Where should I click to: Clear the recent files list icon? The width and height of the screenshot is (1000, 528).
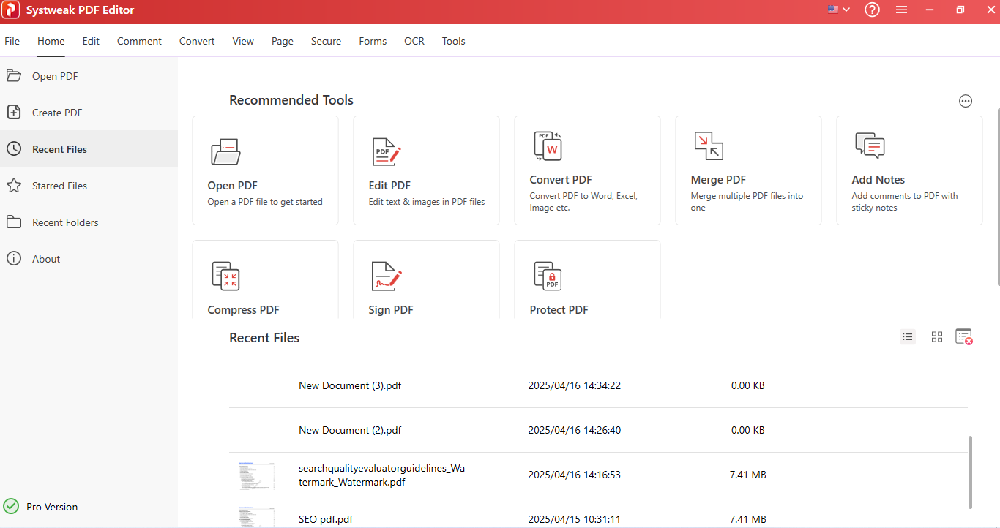click(x=964, y=337)
